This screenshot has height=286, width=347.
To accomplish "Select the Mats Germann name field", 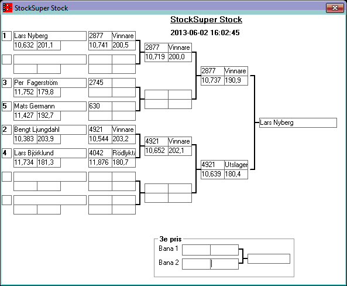I will [50, 106].
